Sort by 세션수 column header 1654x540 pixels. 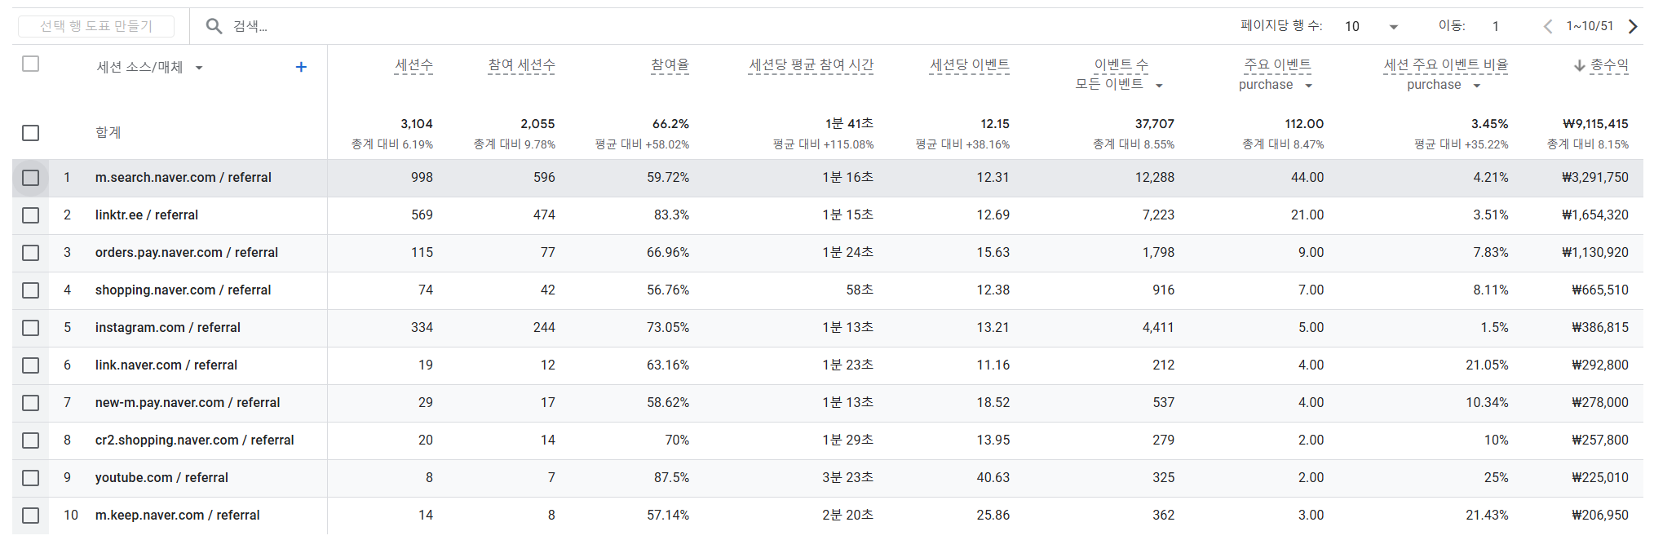[413, 65]
